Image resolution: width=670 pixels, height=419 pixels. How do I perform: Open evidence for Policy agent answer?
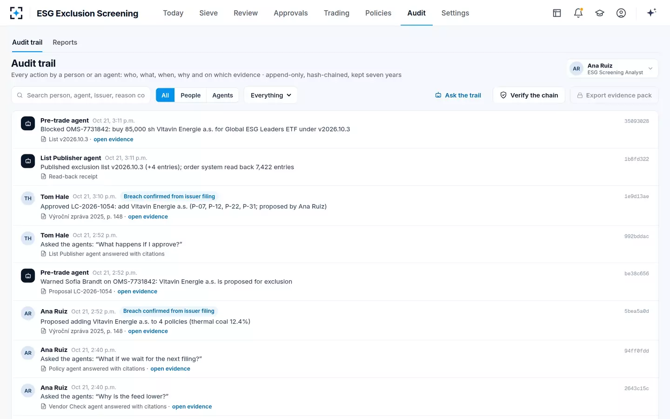(170, 369)
